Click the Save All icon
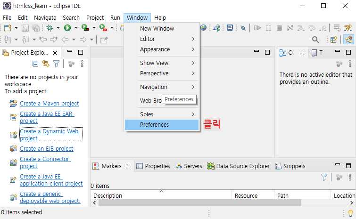Image resolution: width=356 pixels, height=219 pixels. 36,28
